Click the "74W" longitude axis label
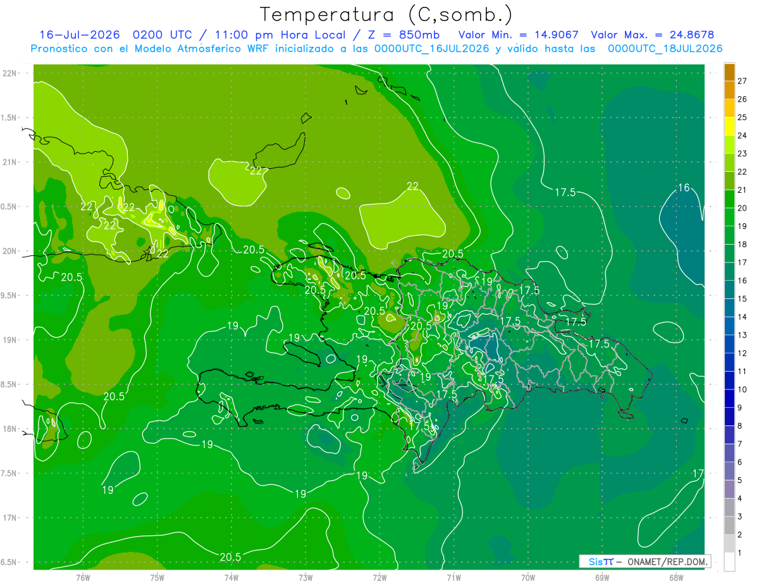 (x=231, y=578)
